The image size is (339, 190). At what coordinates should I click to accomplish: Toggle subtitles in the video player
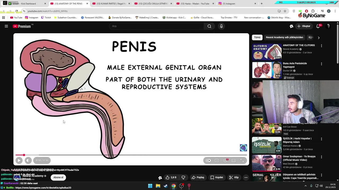[x=217, y=160]
